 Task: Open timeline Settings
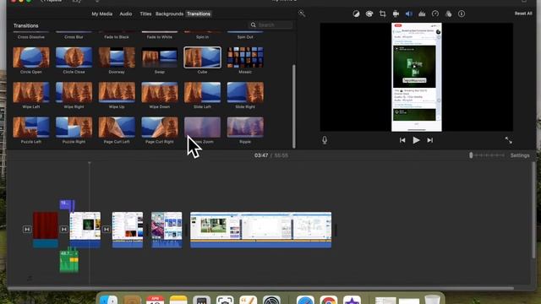(520, 155)
